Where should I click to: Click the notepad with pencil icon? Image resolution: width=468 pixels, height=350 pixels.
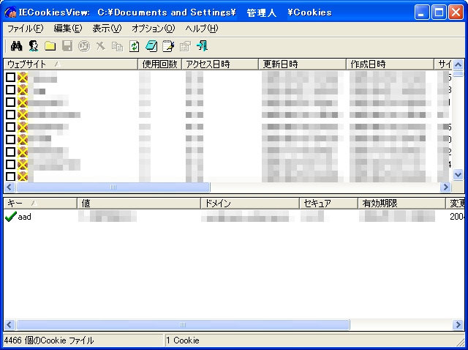168,46
